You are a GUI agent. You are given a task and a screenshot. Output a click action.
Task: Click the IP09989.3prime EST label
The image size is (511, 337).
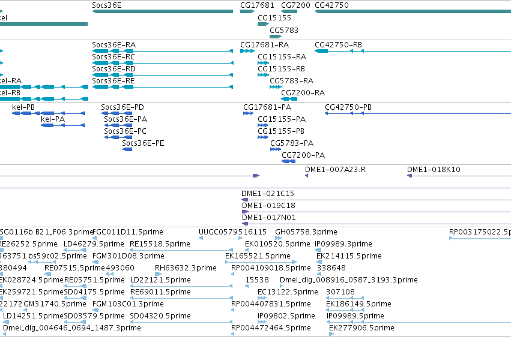click(343, 244)
